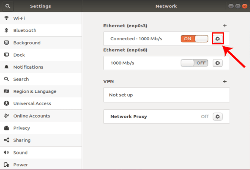Viewport: 250px width, 170px height.
Task: Go to Region & Language settings
Action: pyautogui.click(x=35, y=91)
